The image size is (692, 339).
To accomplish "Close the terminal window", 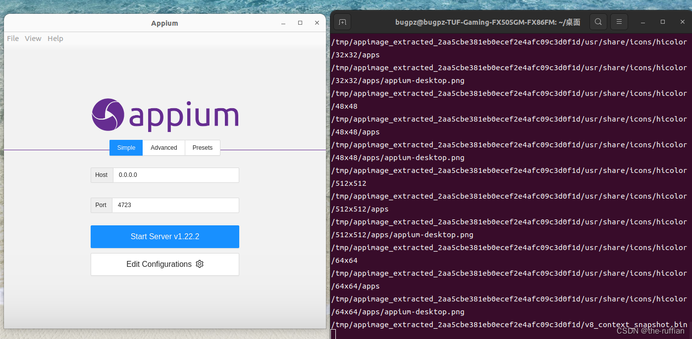I will coord(682,22).
